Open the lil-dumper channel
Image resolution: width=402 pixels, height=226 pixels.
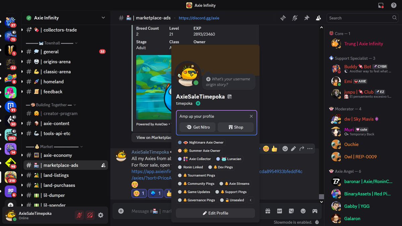(66, 195)
